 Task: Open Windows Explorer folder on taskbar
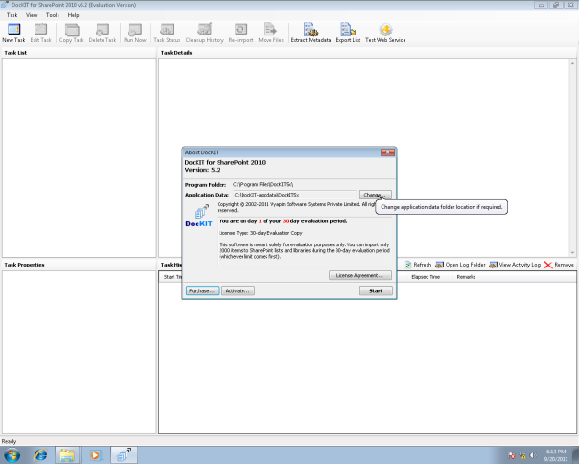click(67, 454)
